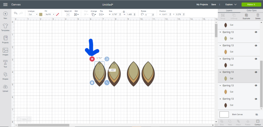Open the Edit scissors tool
Viewport: 263px width, 127px height.
pos(76,15)
